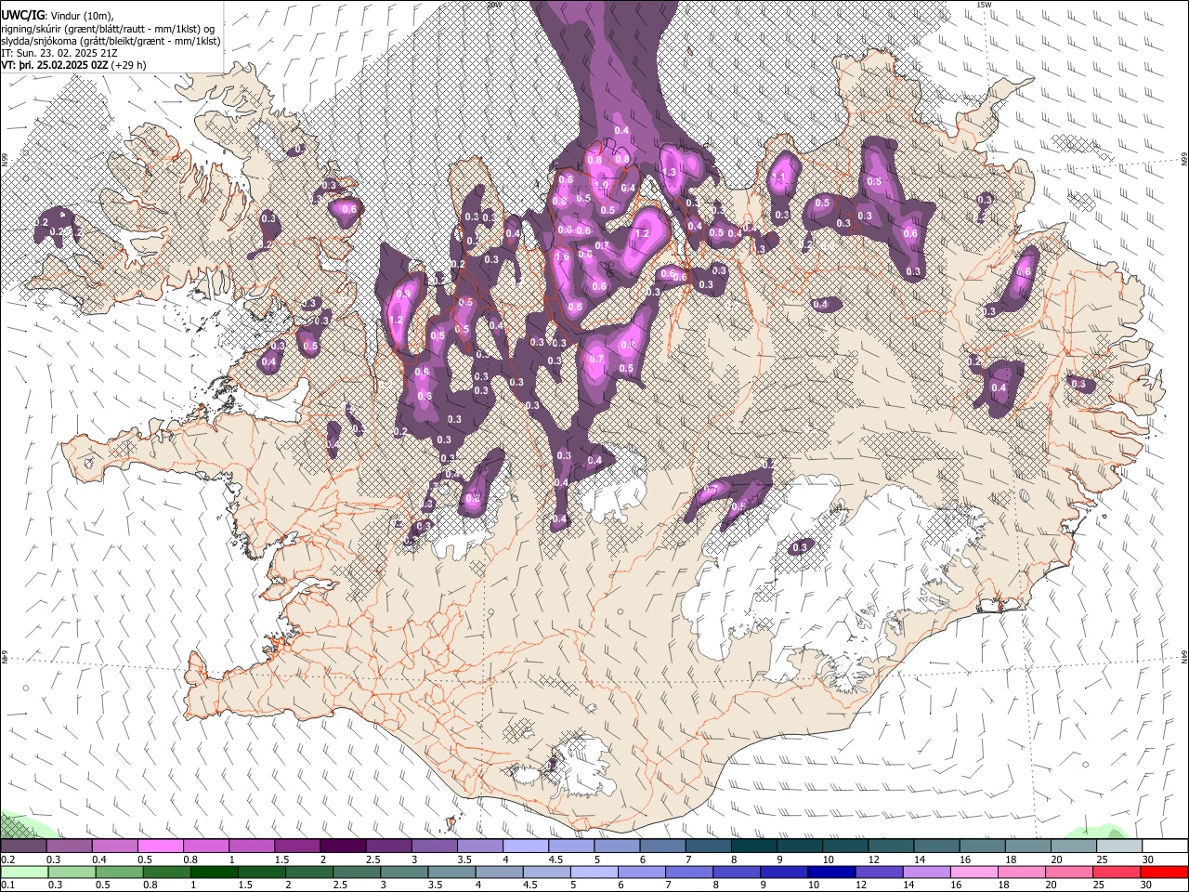Click the dark plum 0.2 swatch in upper legend row

[x=23, y=846]
